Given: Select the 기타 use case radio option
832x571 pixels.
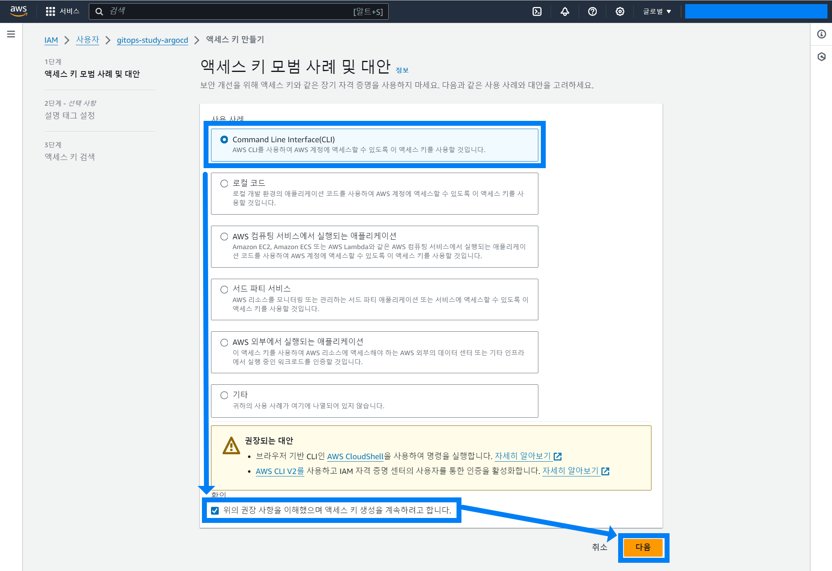Looking at the screenshot, I should tap(224, 395).
